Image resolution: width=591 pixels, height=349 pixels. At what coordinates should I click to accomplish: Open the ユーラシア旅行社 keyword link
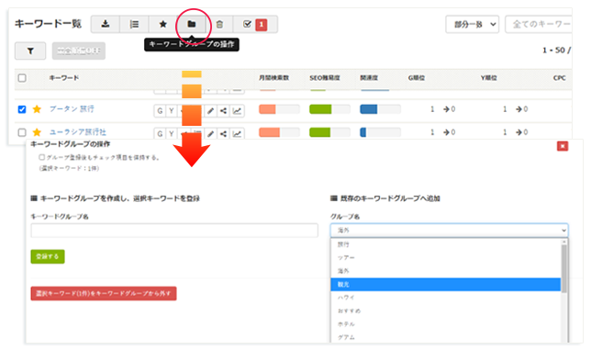pos(78,132)
